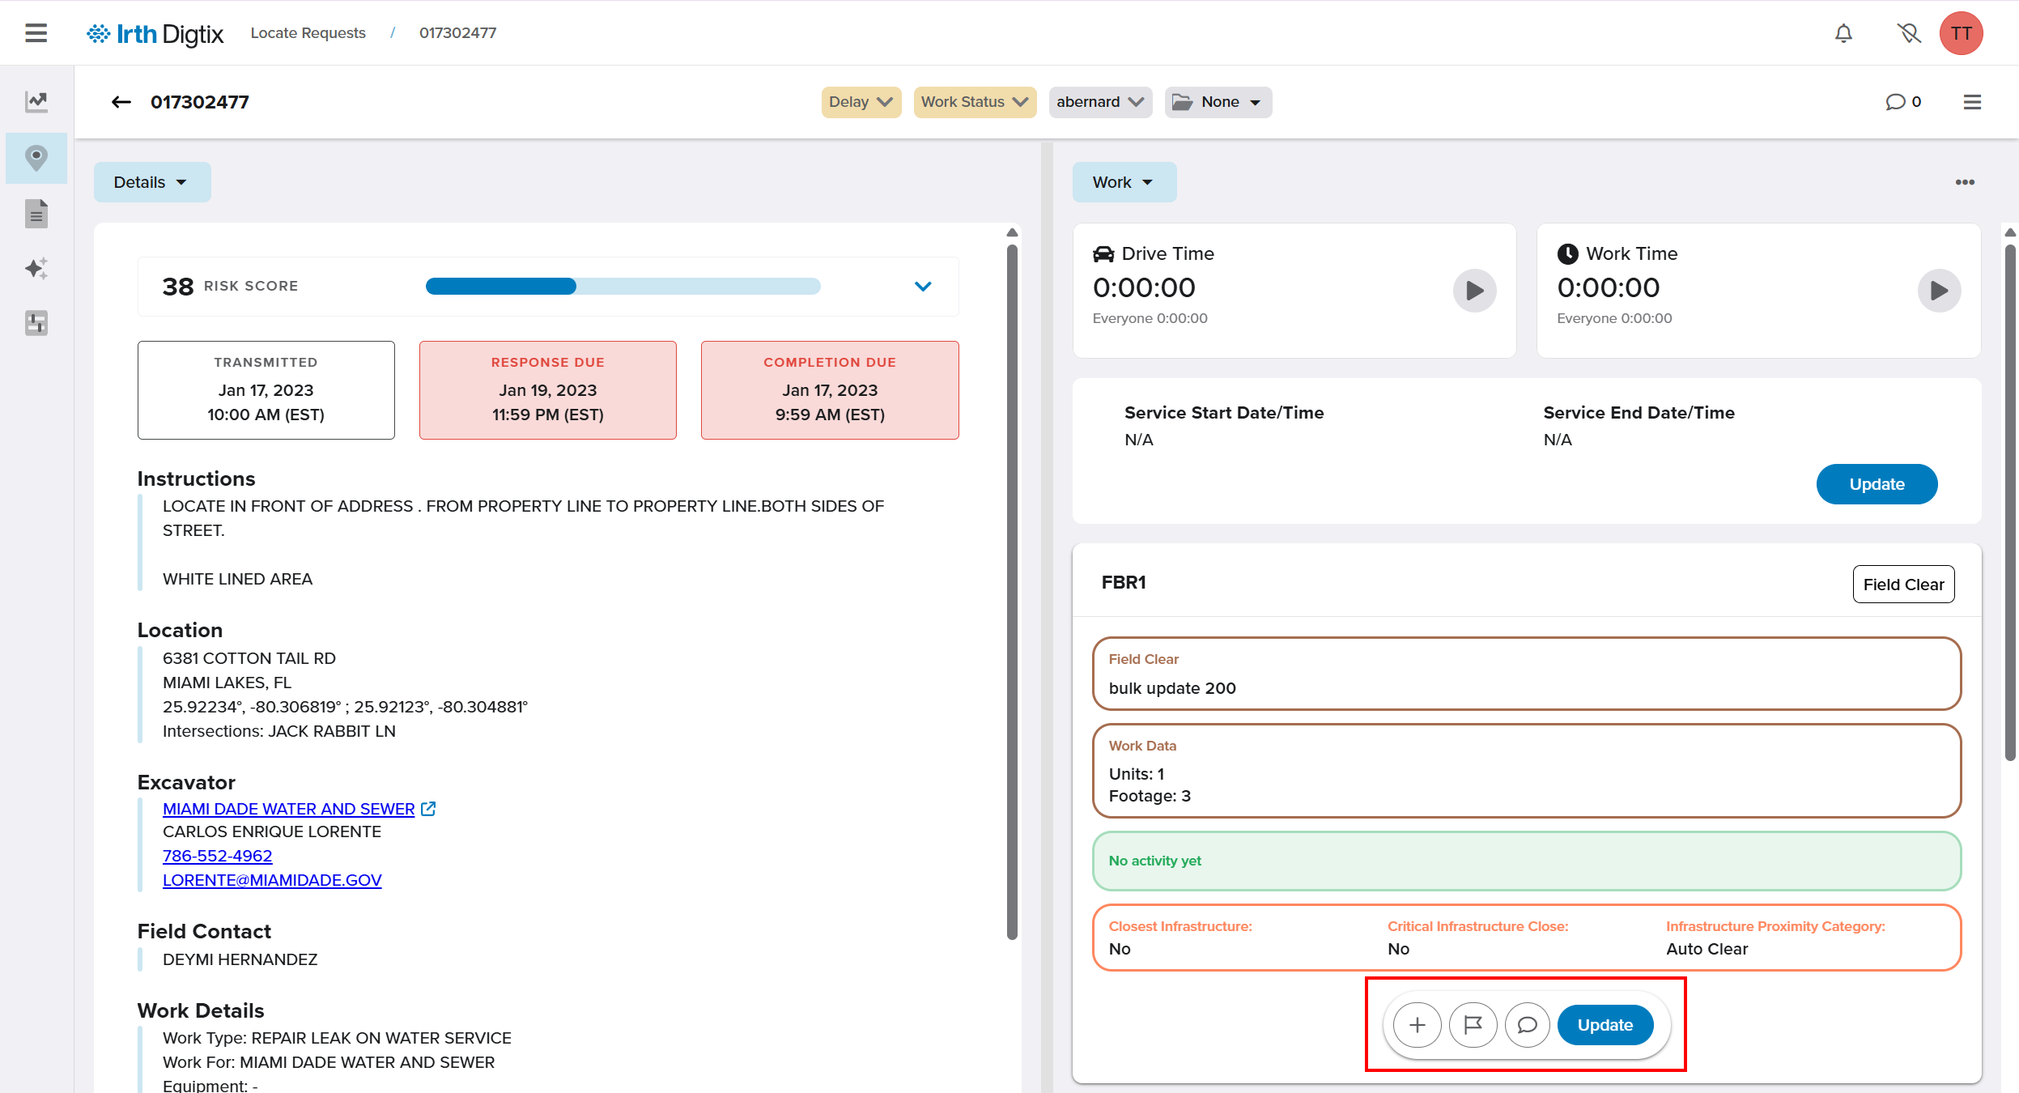Click the plus icon in FBR1 card
The image size is (2019, 1093).
(1417, 1025)
